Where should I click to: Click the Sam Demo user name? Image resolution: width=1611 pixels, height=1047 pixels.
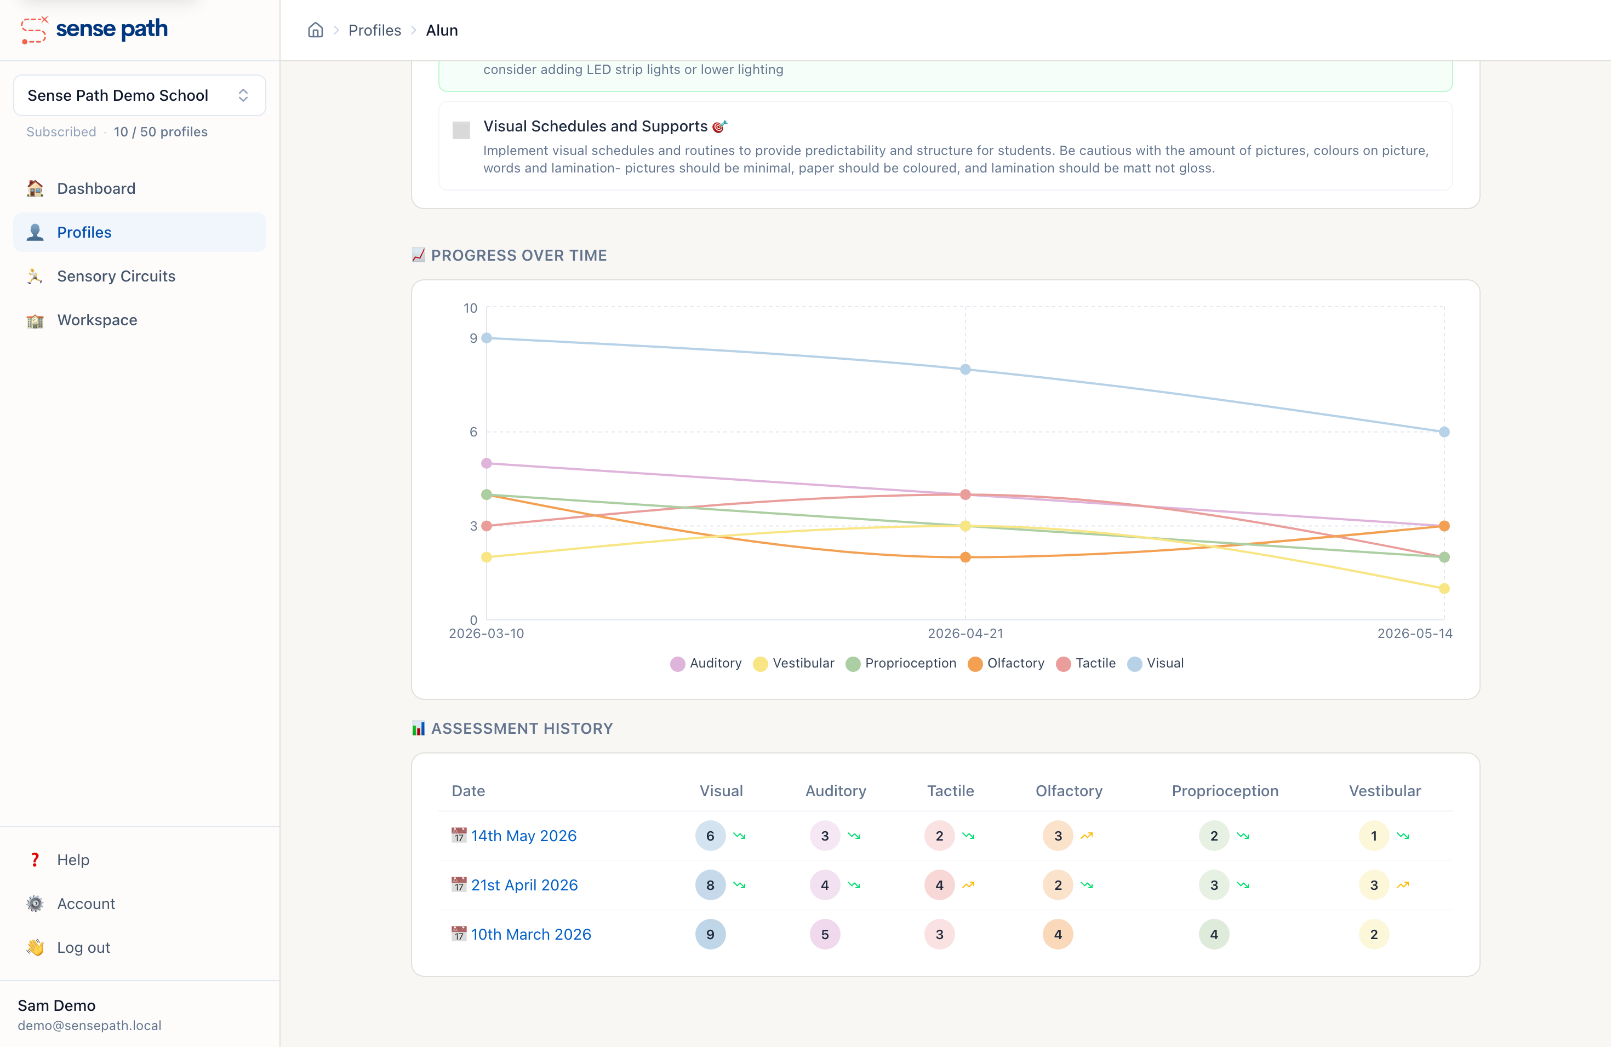(x=56, y=1006)
